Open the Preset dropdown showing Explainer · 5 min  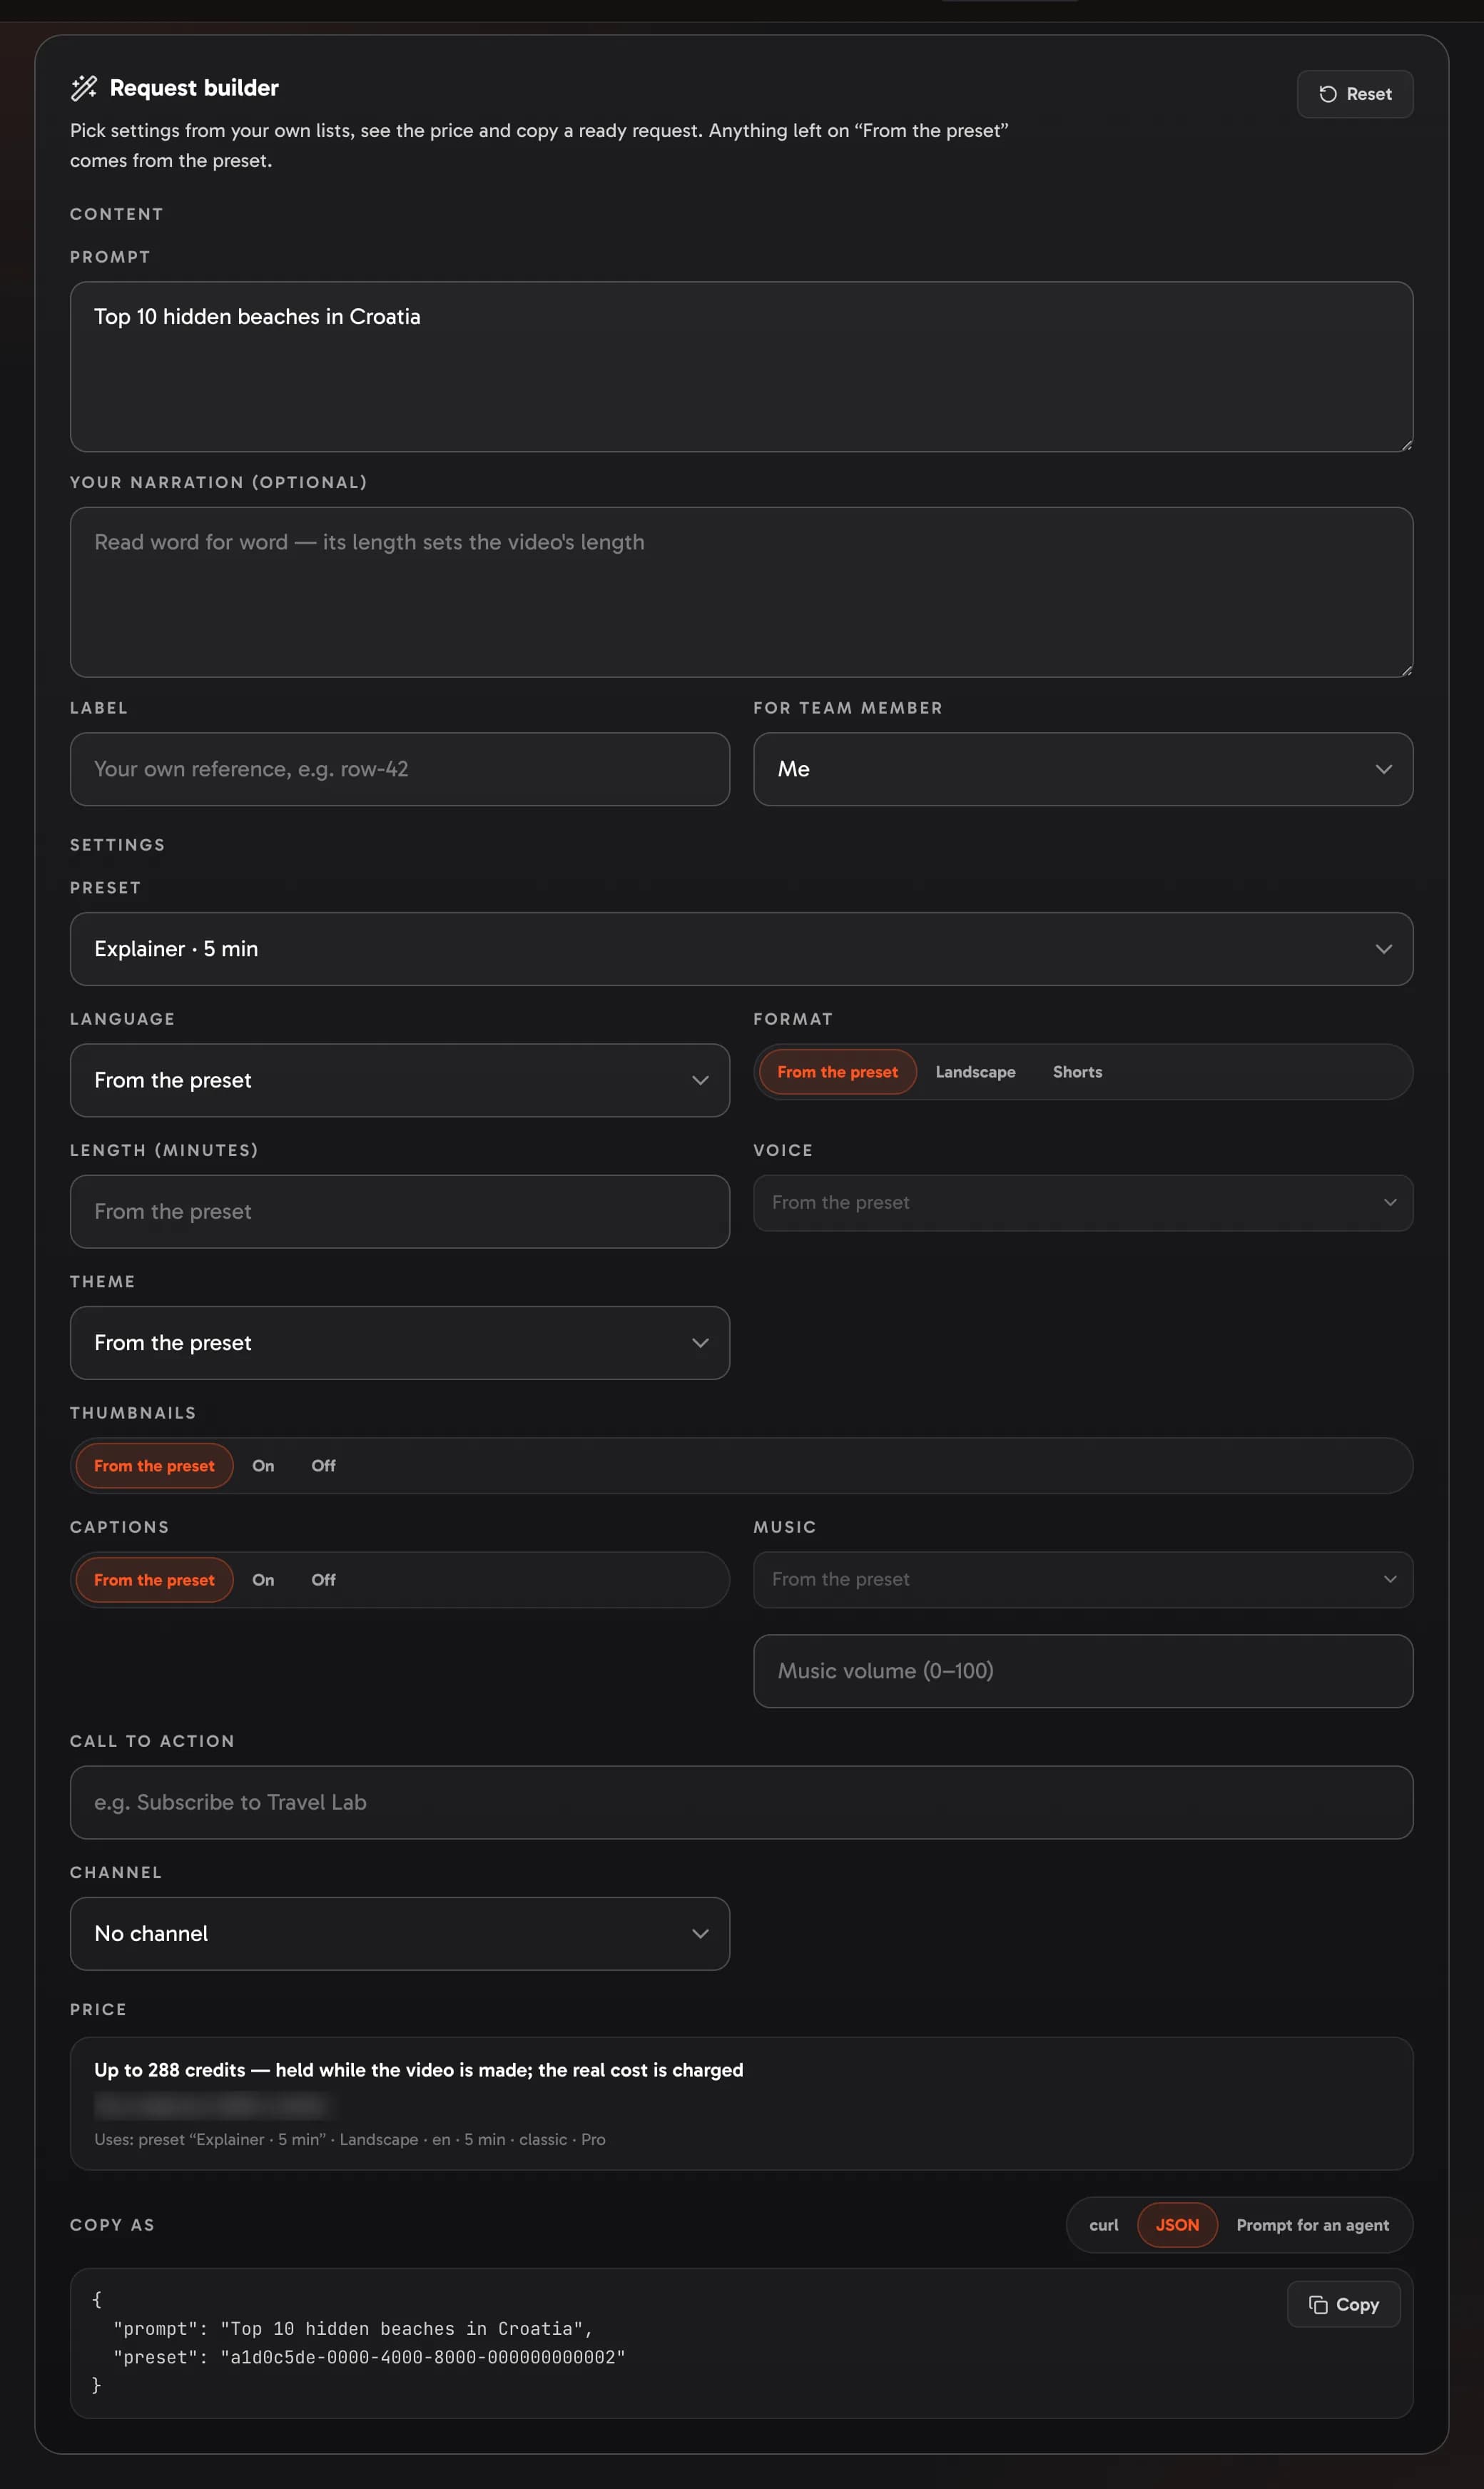click(741, 949)
